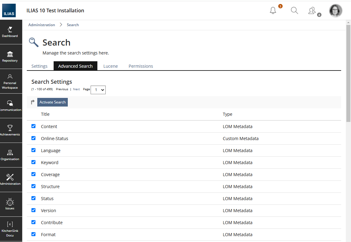Click the Administration breadcrumb link
This screenshot has width=351, height=242.
click(x=42, y=25)
